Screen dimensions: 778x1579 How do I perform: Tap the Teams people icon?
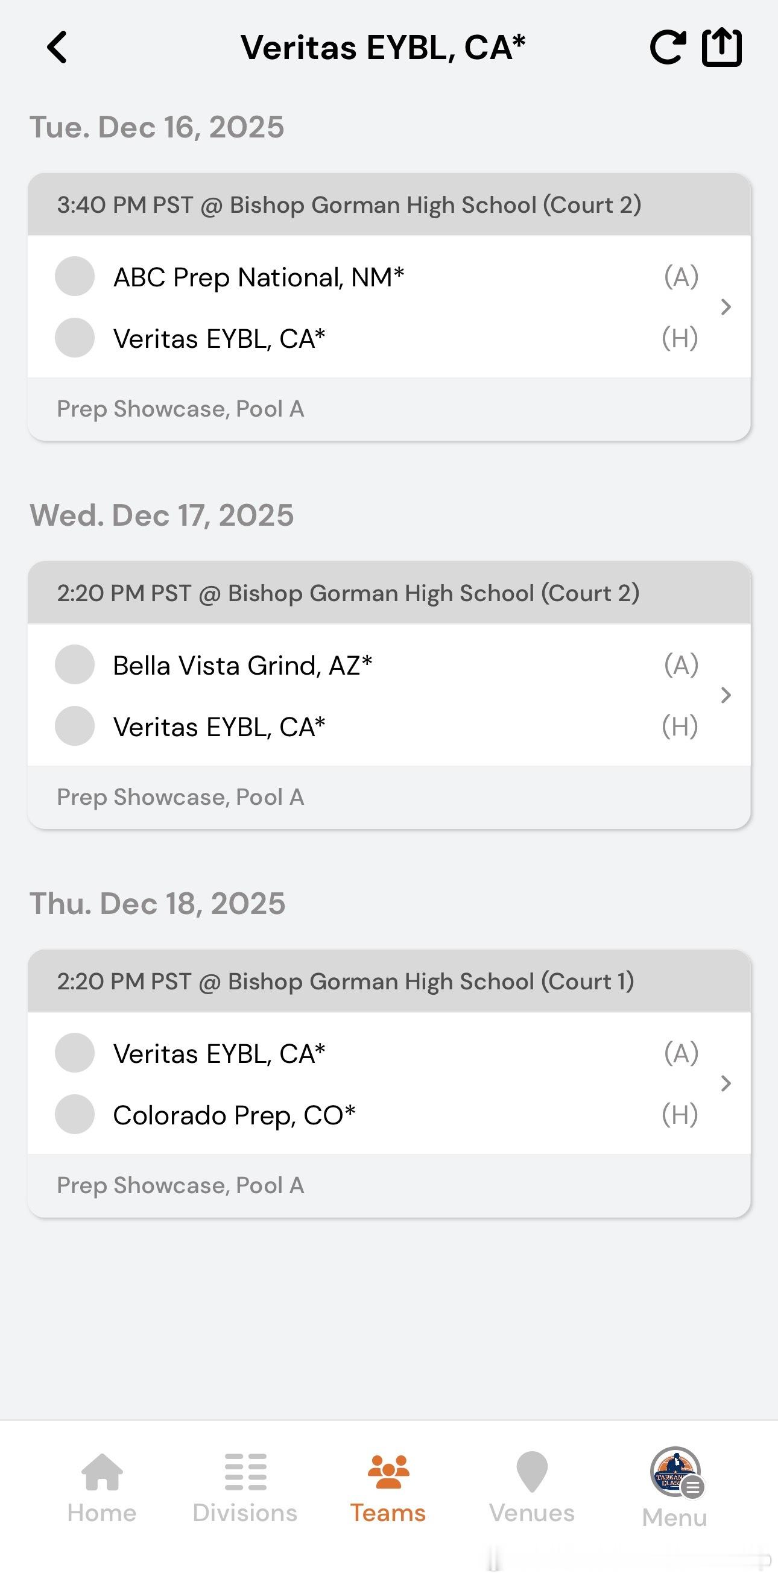point(388,1471)
